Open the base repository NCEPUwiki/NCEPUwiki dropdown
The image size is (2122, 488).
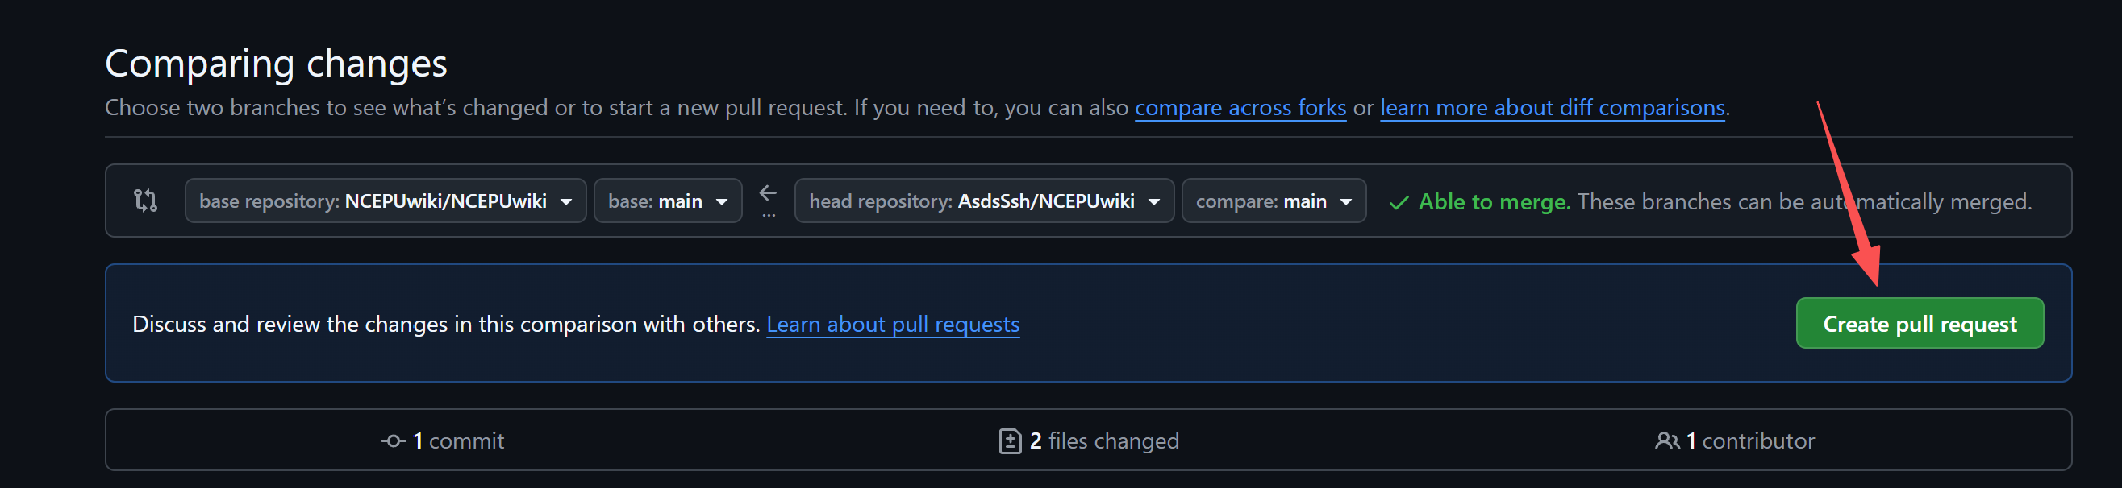(x=385, y=200)
